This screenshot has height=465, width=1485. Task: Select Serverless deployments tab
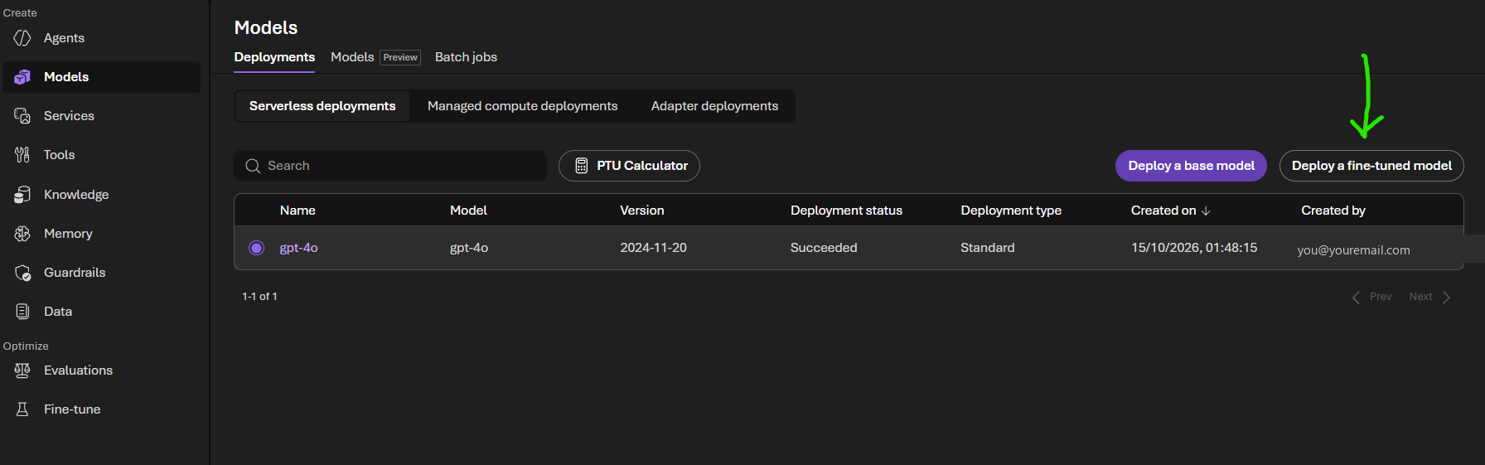point(322,106)
